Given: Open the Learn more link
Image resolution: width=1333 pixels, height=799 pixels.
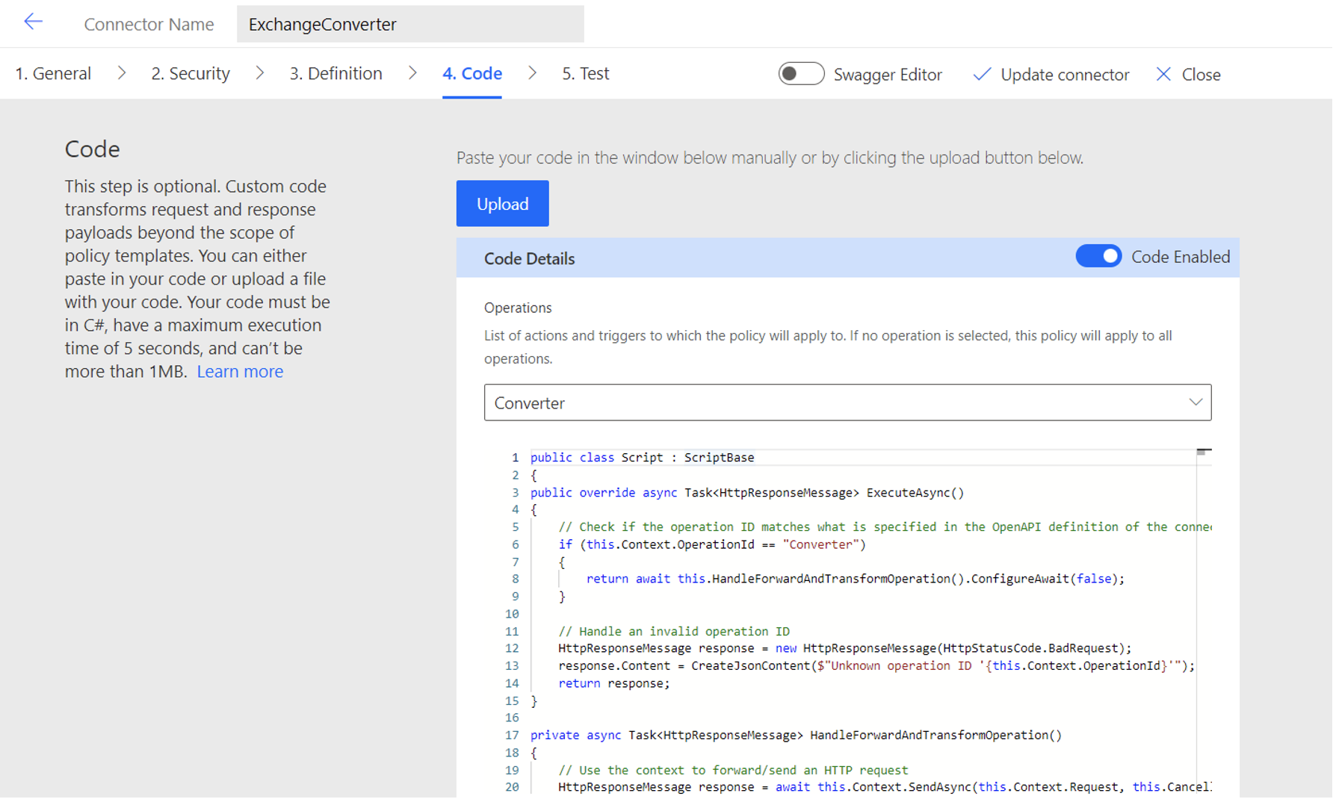Looking at the screenshot, I should (240, 371).
